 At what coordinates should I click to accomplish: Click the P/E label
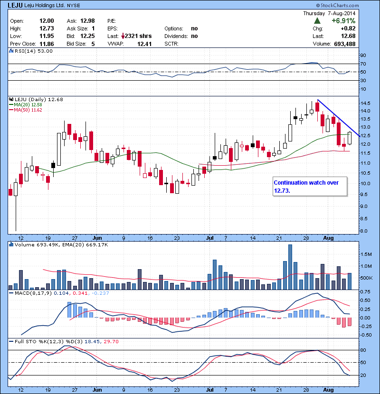tap(112, 21)
